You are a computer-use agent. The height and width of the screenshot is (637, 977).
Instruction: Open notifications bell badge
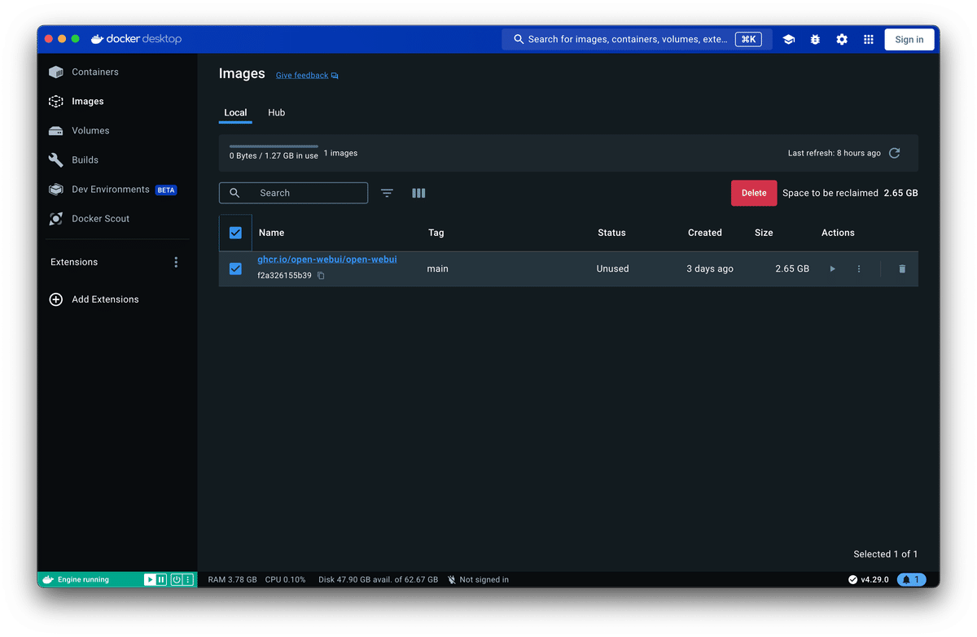pos(912,580)
